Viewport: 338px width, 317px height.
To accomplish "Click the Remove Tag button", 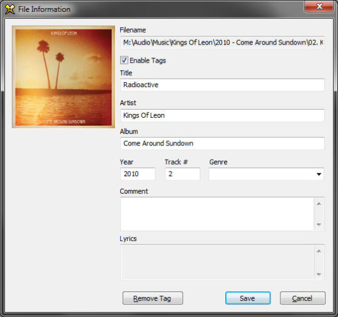I will click(153, 298).
